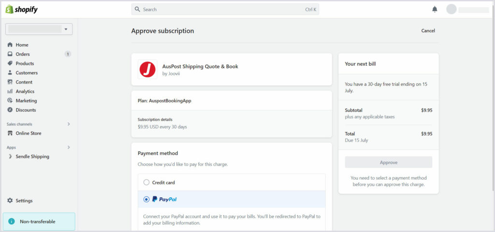Click the Products tag icon
495x232 pixels.
click(10, 63)
